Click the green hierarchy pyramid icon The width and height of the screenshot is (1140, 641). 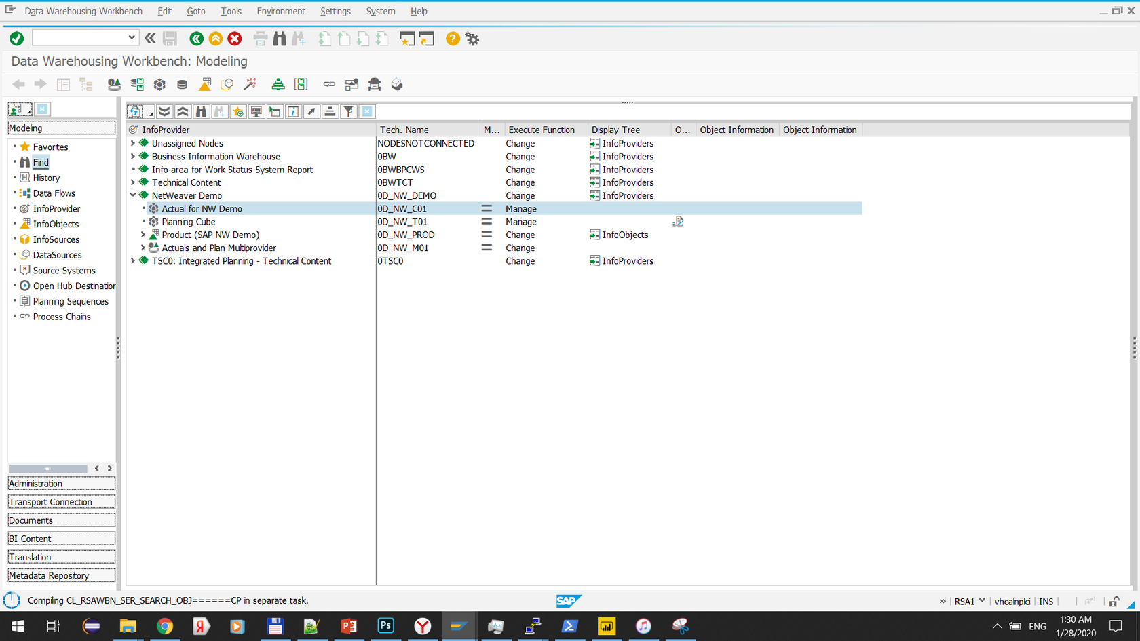(x=278, y=84)
